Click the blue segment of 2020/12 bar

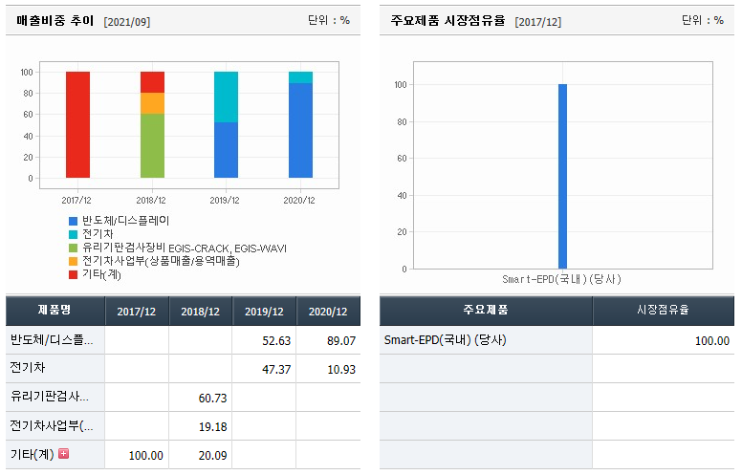[301, 131]
